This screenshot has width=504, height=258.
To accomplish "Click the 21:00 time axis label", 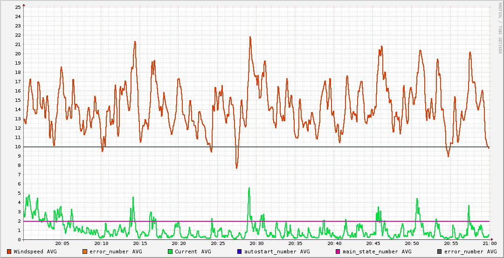I will coord(489,243).
